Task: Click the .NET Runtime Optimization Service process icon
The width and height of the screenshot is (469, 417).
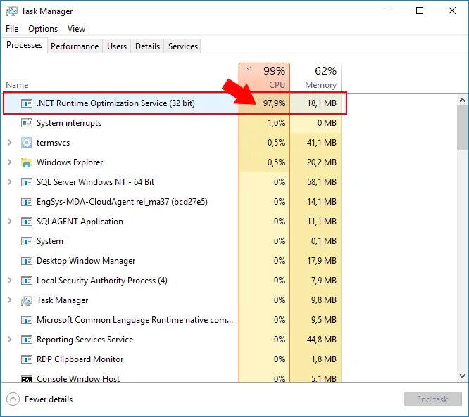Action: coord(27,103)
